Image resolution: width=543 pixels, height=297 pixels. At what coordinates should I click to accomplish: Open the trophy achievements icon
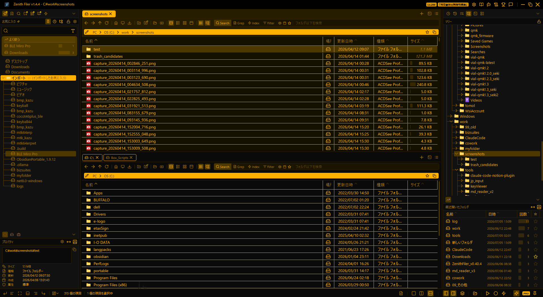tap(503, 5)
